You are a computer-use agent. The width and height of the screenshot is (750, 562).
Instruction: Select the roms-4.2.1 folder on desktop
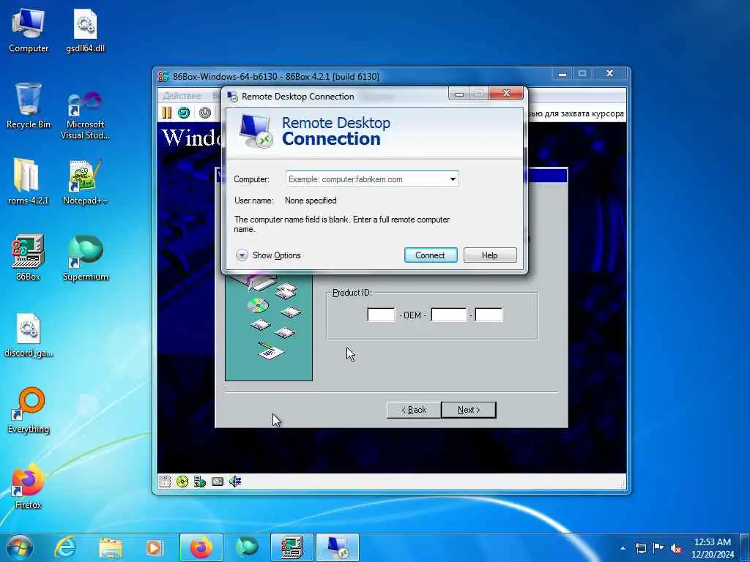[x=29, y=181]
